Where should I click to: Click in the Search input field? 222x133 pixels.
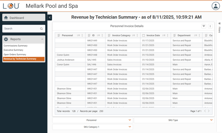(21, 29)
